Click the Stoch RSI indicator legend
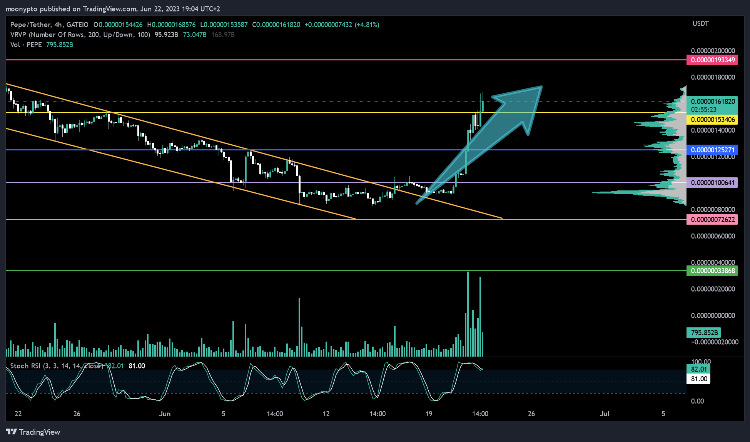Viewport: 750px width, 442px height. (x=56, y=366)
